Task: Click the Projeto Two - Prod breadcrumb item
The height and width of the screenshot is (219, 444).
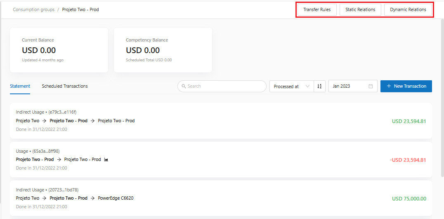Action: [x=80, y=9]
